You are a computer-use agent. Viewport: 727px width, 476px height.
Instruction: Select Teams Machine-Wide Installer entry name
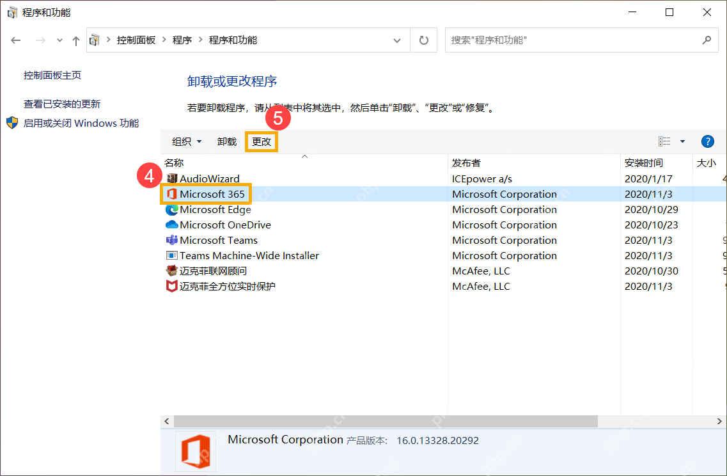coord(249,256)
